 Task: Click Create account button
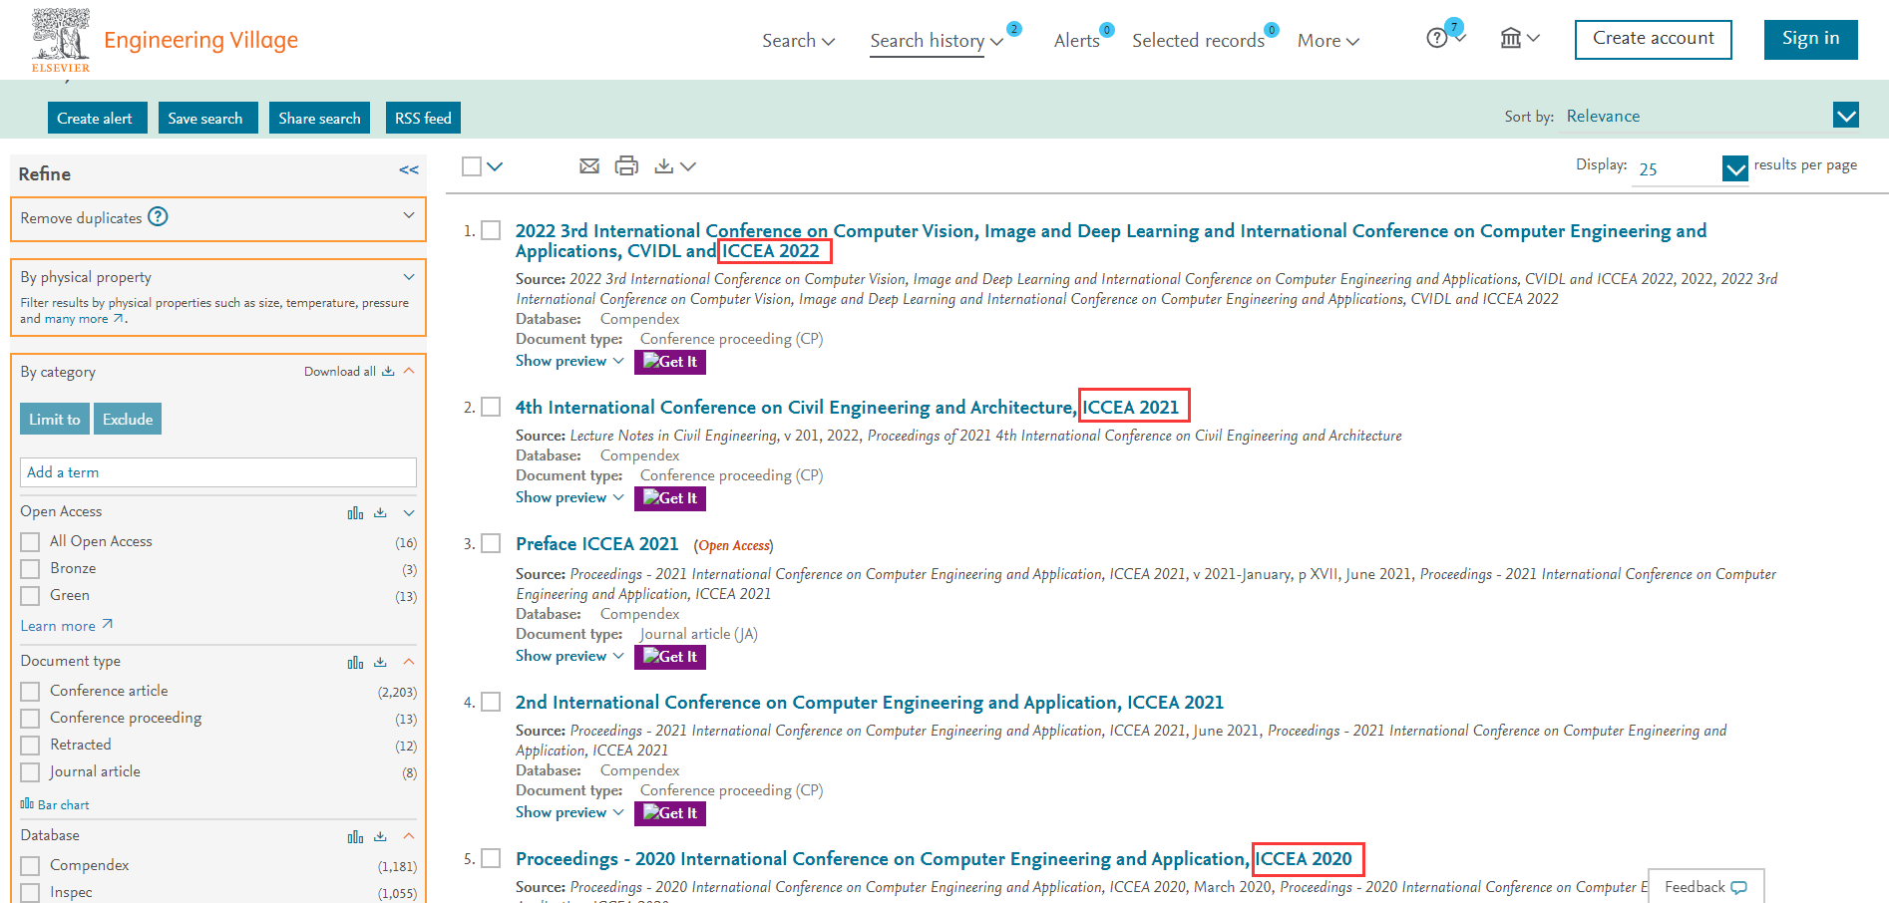pos(1654,39)
